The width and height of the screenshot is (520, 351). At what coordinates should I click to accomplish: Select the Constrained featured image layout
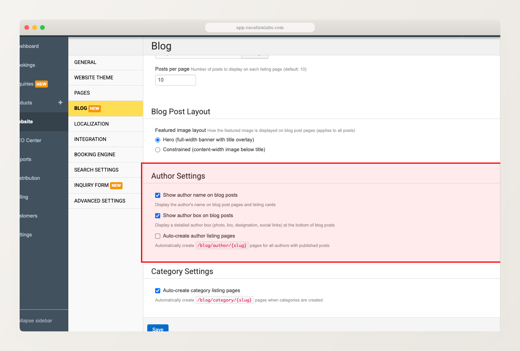pyautogui.click(x=157, y=150)
